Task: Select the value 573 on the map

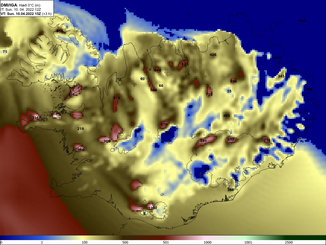Action: 116,98
